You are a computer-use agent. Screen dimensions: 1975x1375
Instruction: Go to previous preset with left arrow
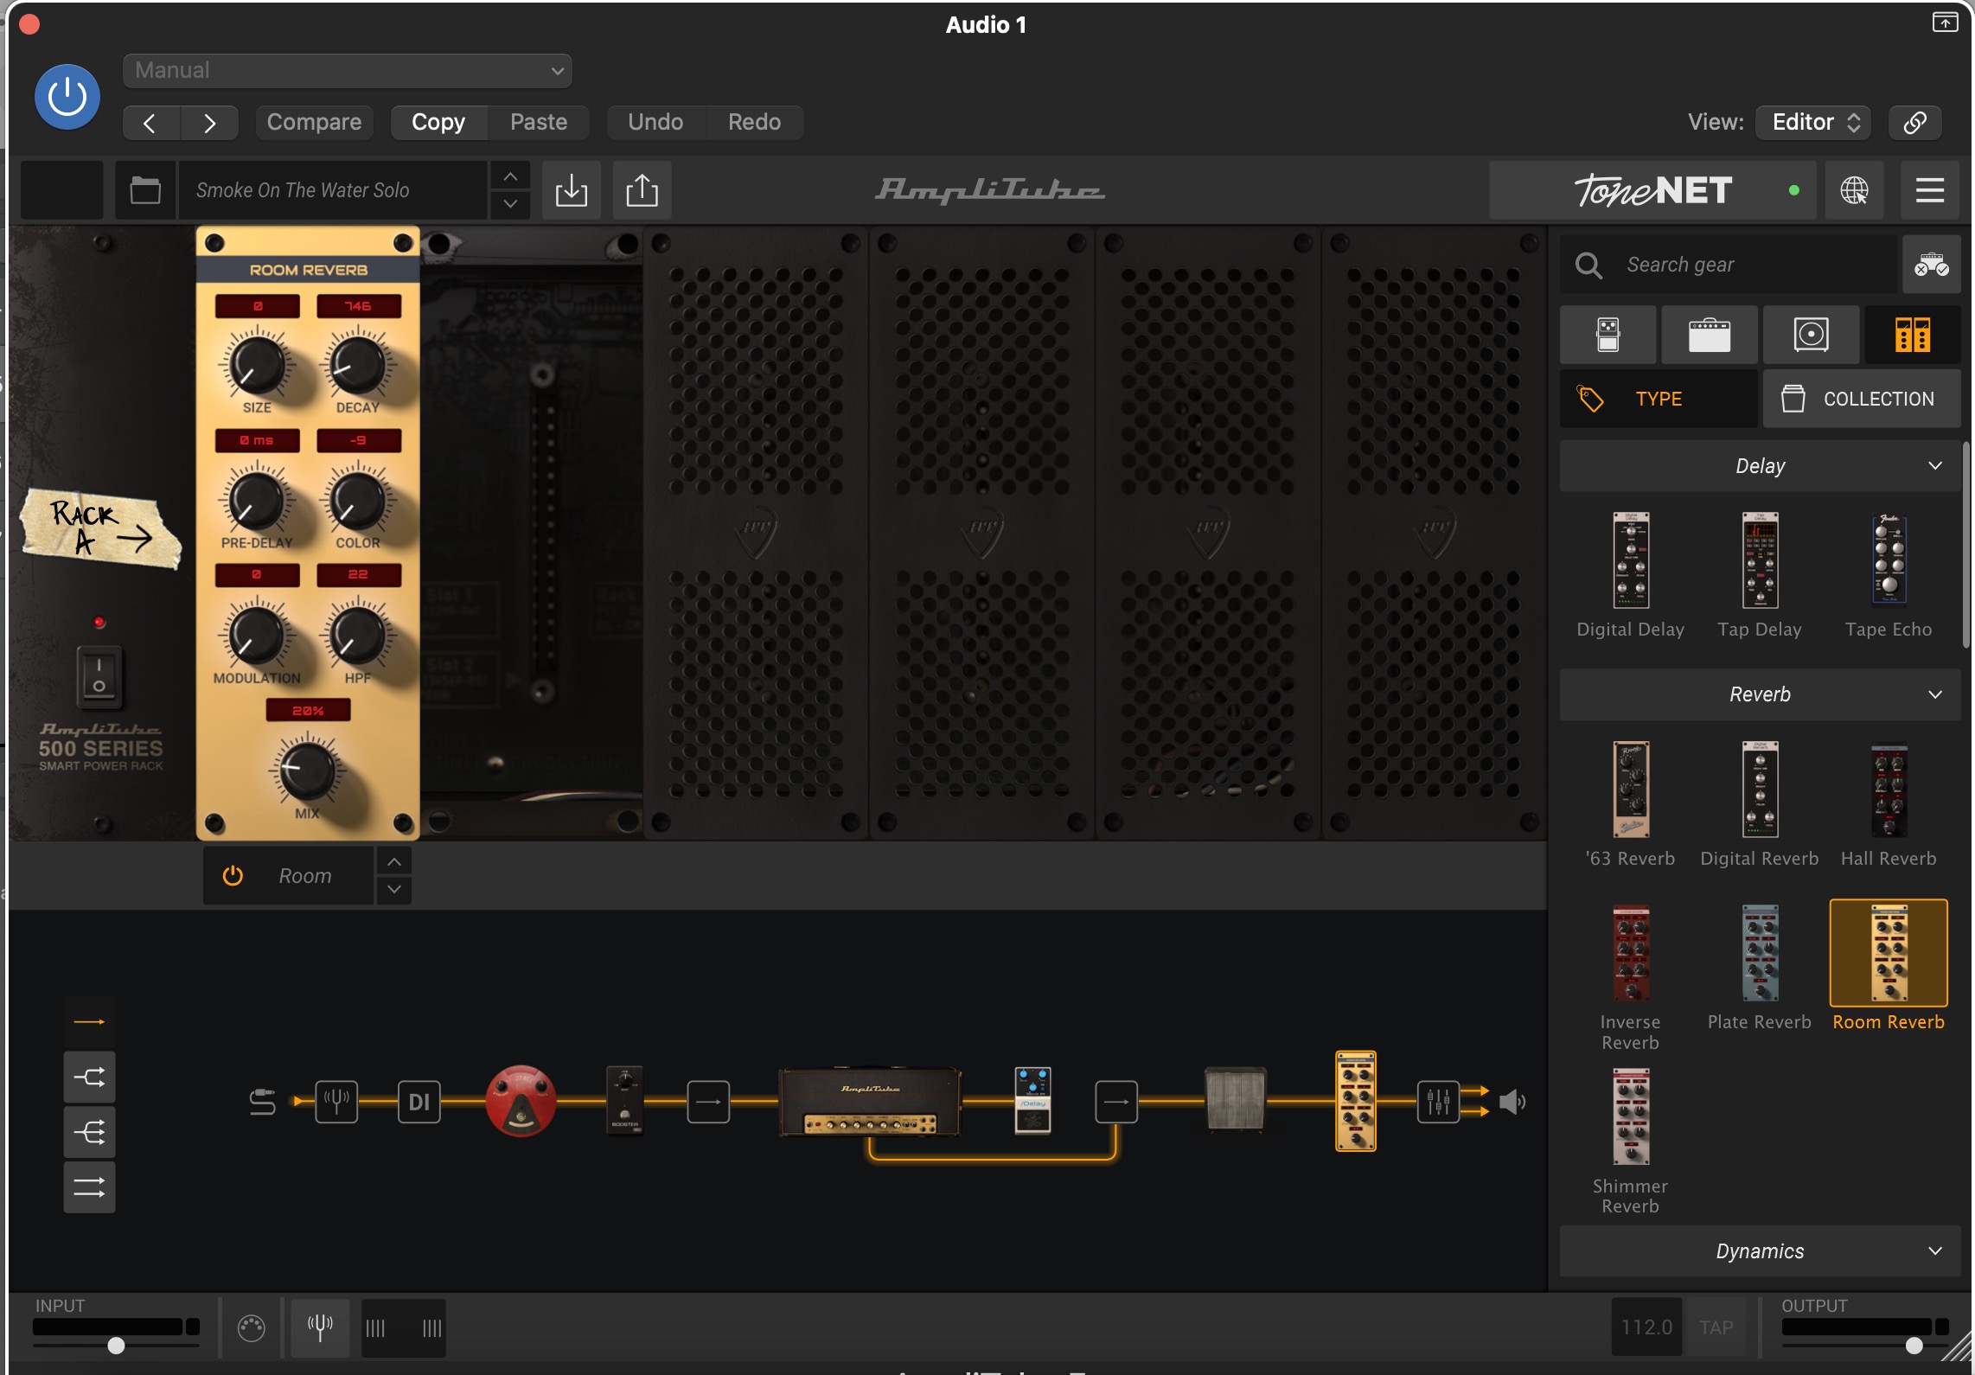[x=151, y=123]
